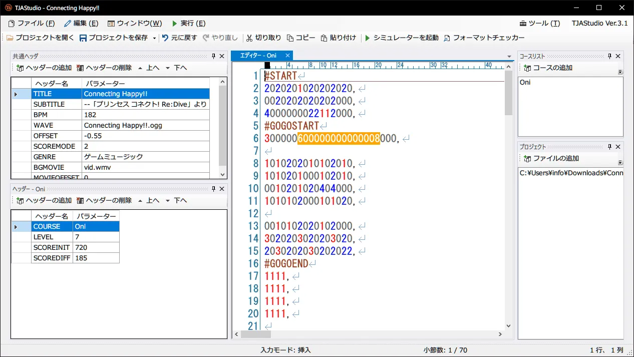The image size is (634, 357).
Task: Switch to the エディター - Oni tab
Action: click(258, 56)
